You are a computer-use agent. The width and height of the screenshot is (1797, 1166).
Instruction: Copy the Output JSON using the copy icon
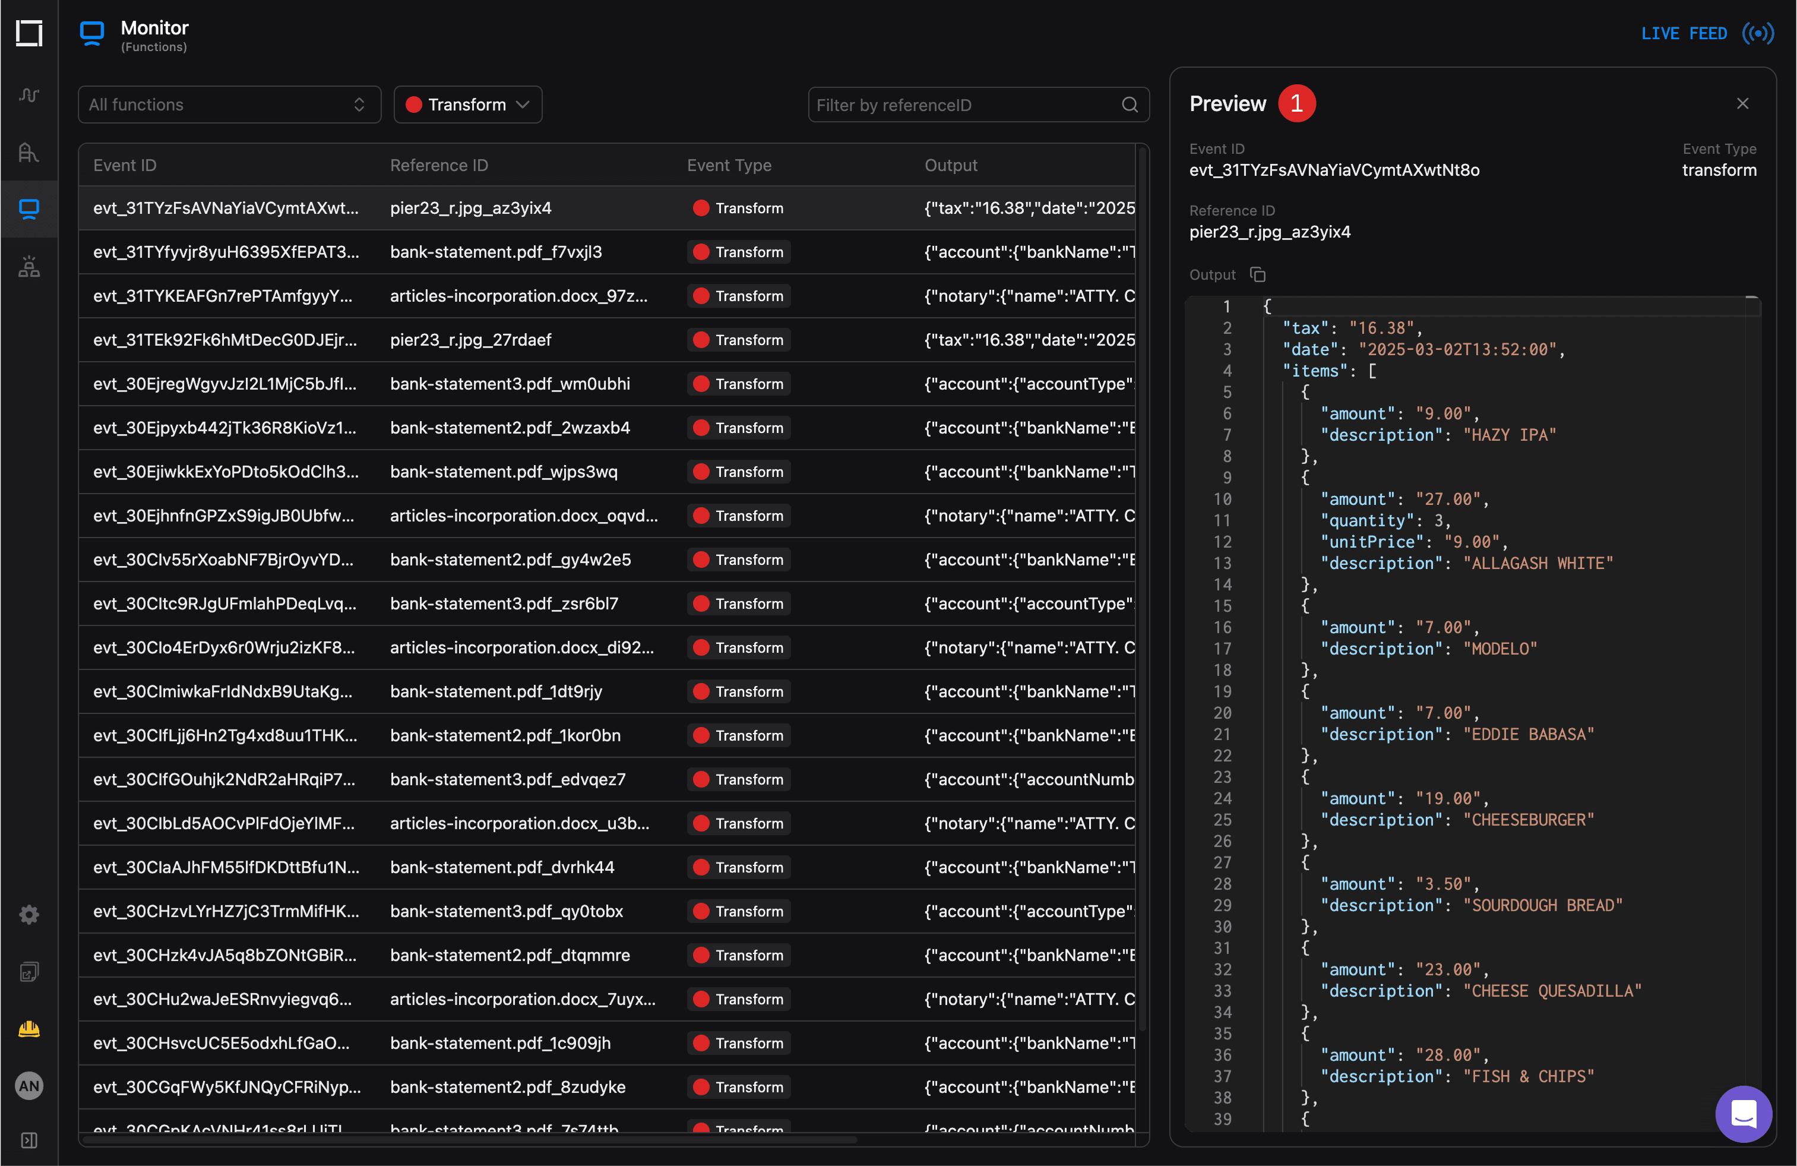(x=1258, y=274)
